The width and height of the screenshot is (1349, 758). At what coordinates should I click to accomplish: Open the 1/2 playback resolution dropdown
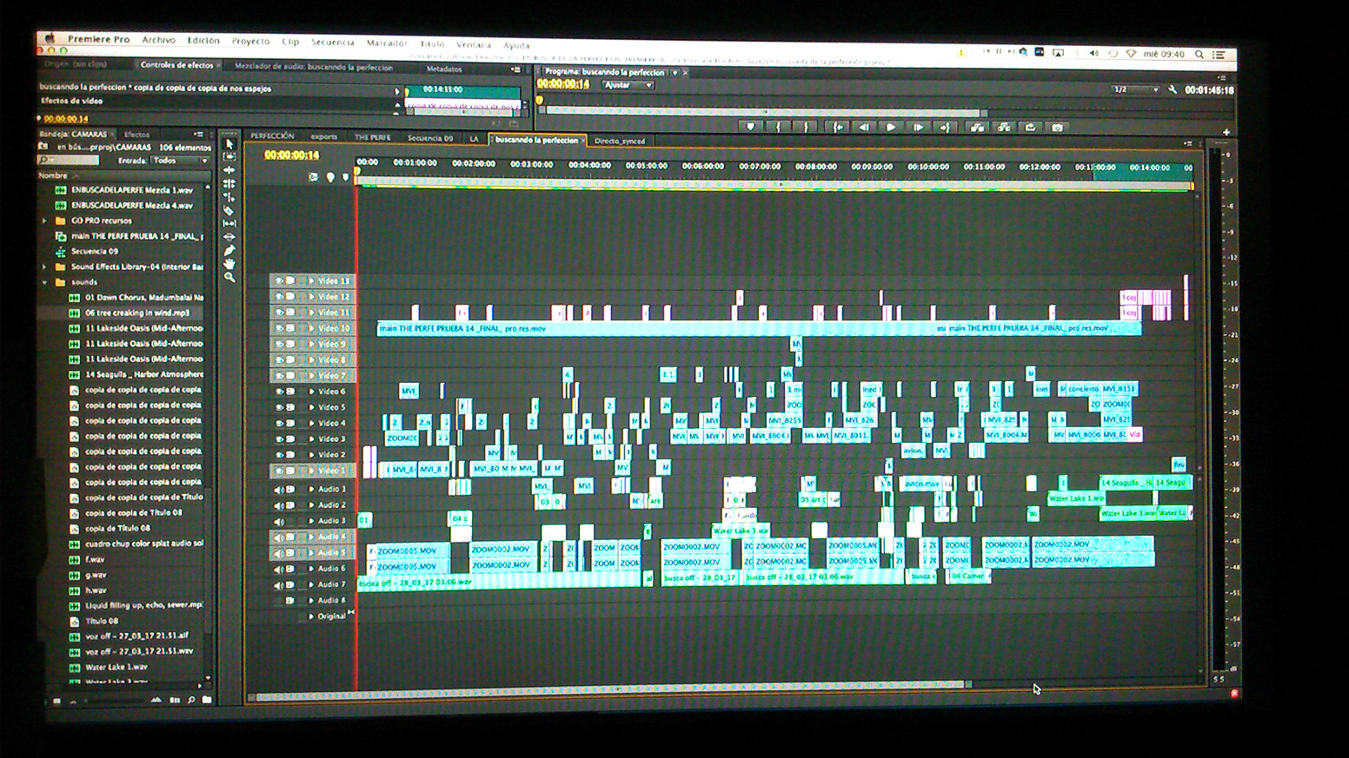pyautogui.click(x=1135, y=89)
